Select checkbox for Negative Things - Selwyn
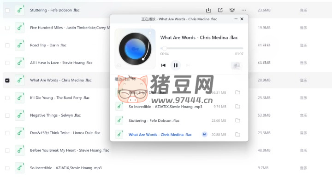 point(7,115)
